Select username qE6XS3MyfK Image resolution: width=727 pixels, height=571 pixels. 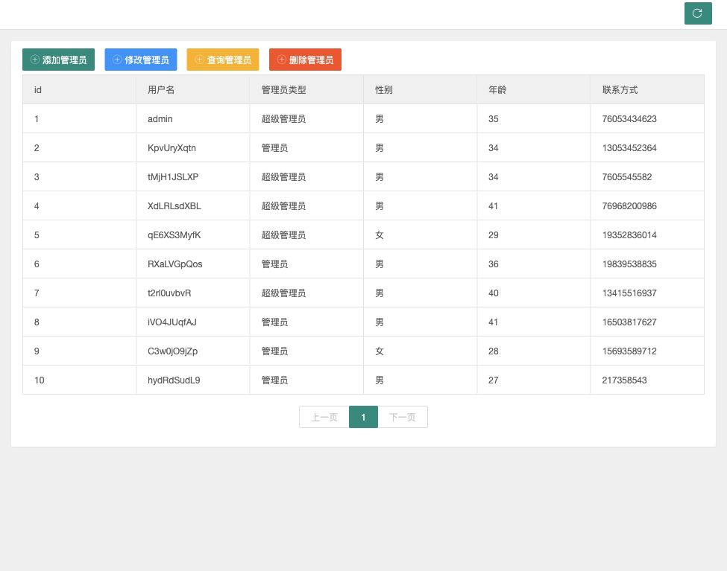(x=174, y=235)
